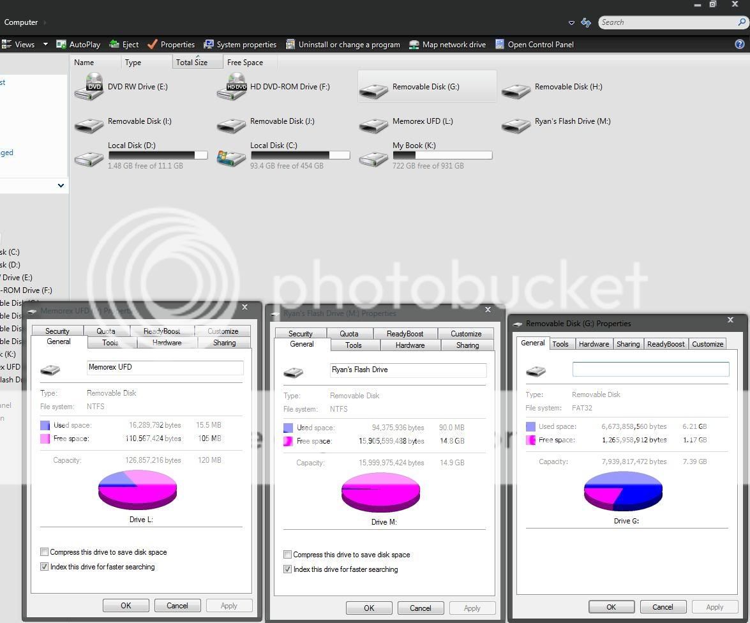
Task: Click the refresh arrows icon in address bar
Action: pos(586,22)
